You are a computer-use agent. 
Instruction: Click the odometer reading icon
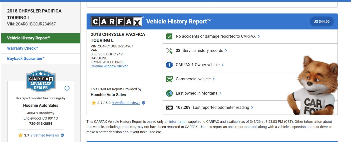point(169,108)
